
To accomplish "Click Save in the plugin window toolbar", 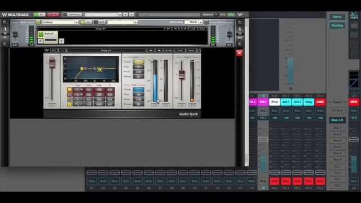I will coord(191,50).
